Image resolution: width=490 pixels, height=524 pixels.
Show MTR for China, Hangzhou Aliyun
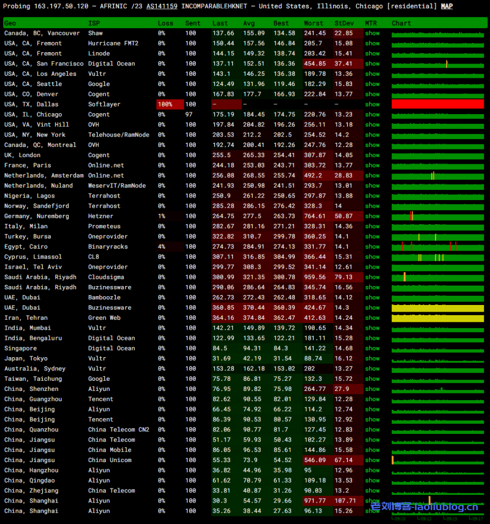372,470
